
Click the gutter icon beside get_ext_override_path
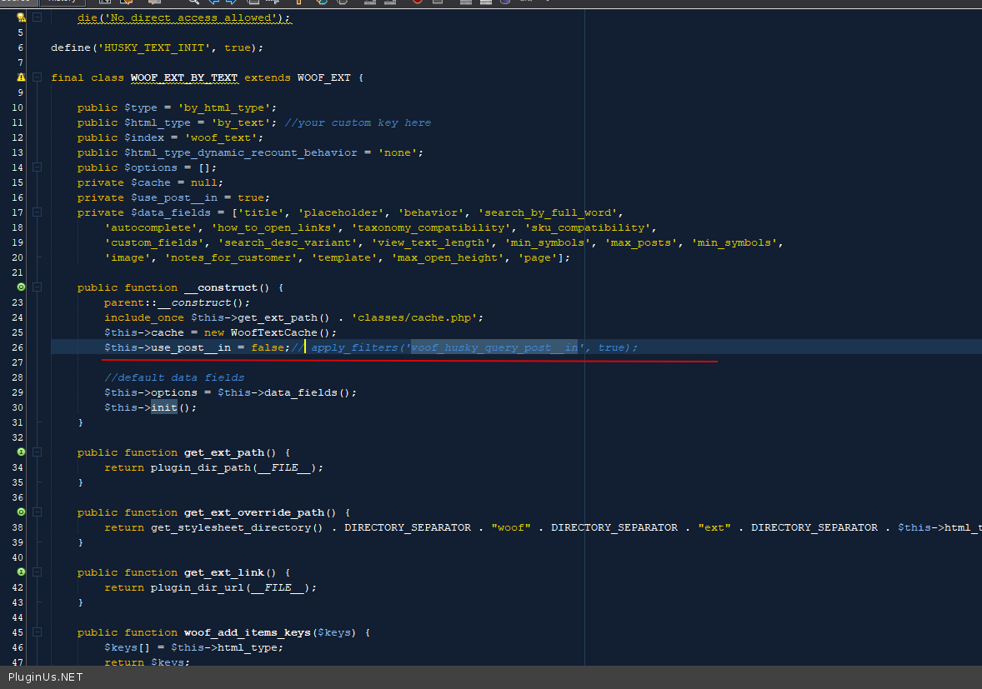pos(21,512)
